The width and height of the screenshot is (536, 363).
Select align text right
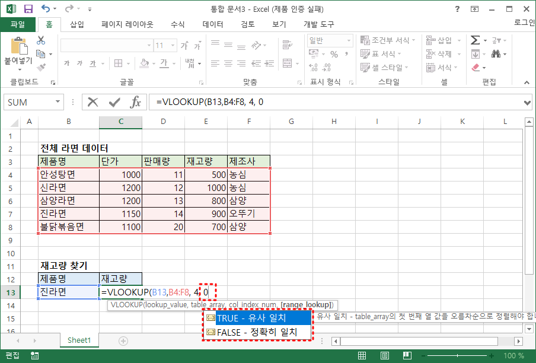[241, 63]
